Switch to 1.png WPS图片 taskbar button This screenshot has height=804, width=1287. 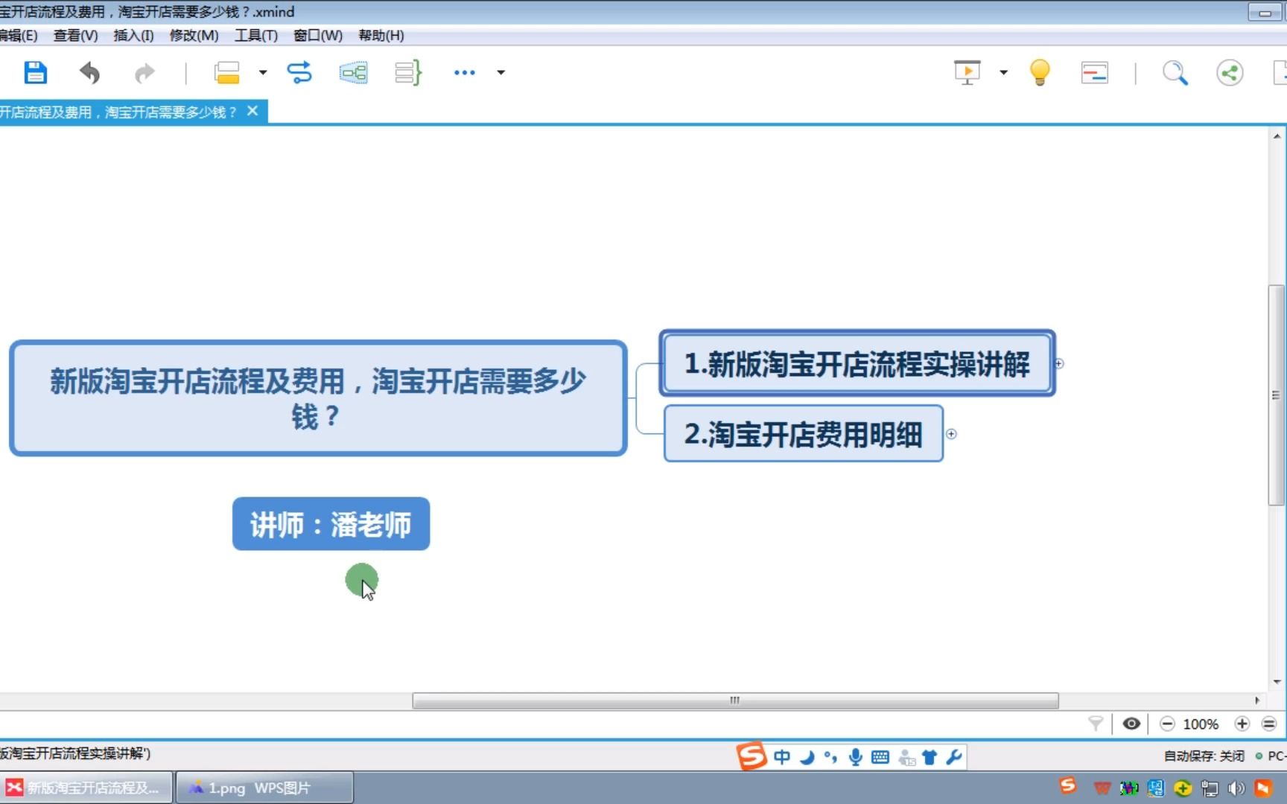[264, 788]
